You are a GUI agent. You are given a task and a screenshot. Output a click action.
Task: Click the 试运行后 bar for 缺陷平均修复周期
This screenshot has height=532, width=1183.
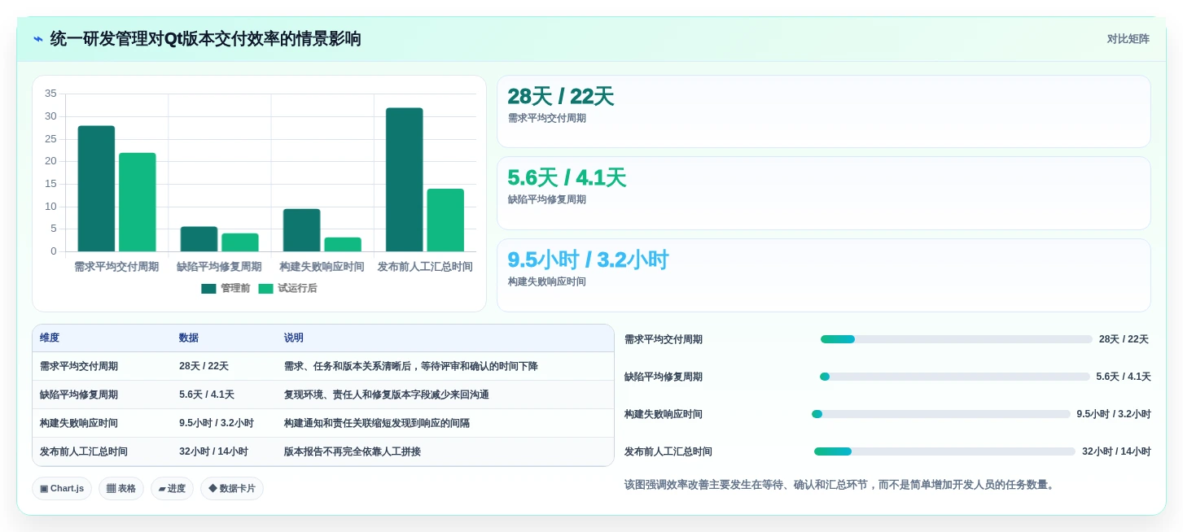point(240,242)
